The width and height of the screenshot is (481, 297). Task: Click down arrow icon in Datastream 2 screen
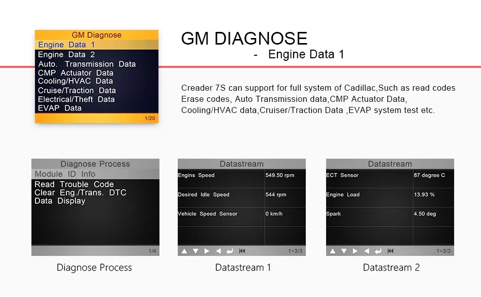coord(344,251)
